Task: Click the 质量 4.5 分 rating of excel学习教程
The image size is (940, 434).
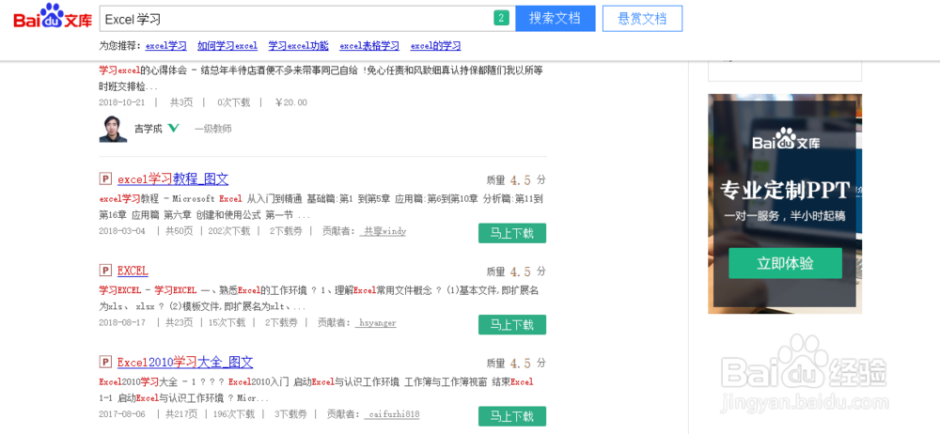Action: click(x=516, y=179)
